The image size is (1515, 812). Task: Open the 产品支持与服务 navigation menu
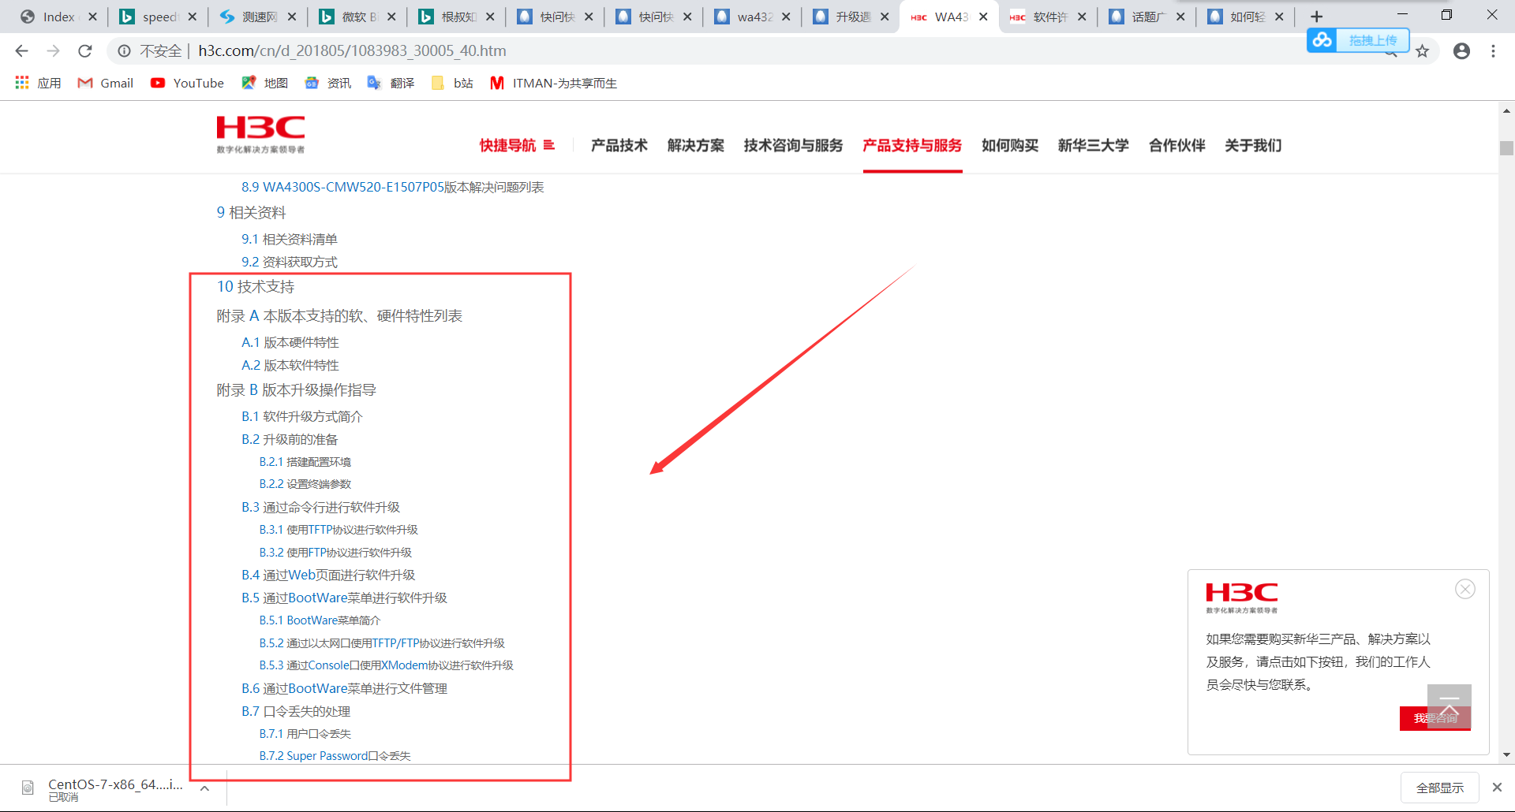tap(912, 145)
